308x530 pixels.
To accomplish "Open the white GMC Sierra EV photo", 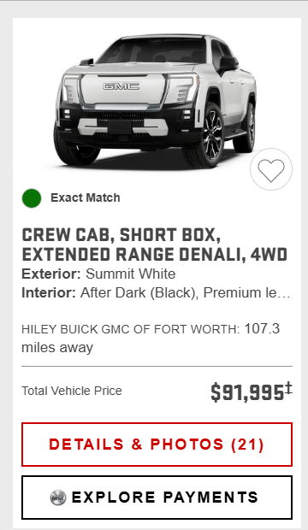I will pyautogui.click(x=154, y=101).
